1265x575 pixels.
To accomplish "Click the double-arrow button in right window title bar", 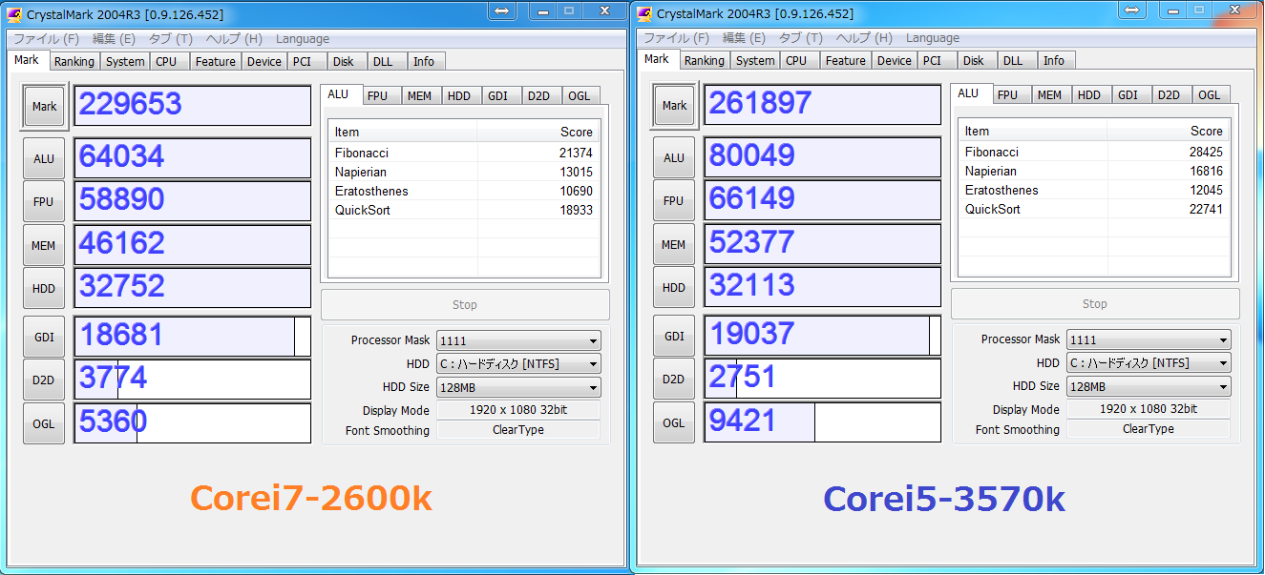I will click(x=1132, y=10).
